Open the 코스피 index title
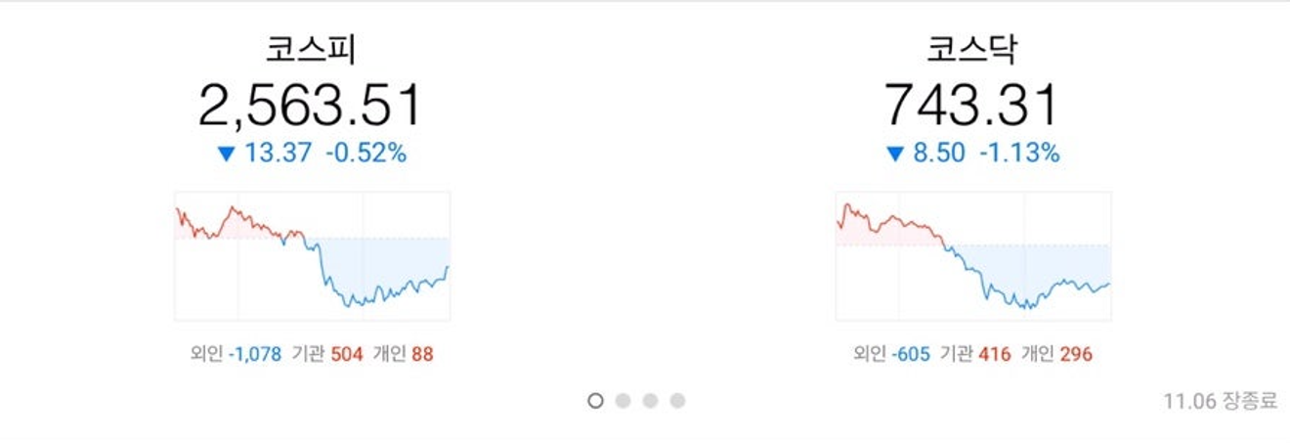Viewport: 1290px width, 443px height. tap(311, 49)
